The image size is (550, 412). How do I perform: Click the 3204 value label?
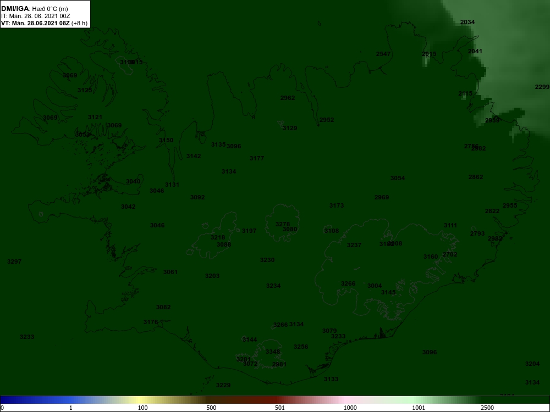pos(532,364)
